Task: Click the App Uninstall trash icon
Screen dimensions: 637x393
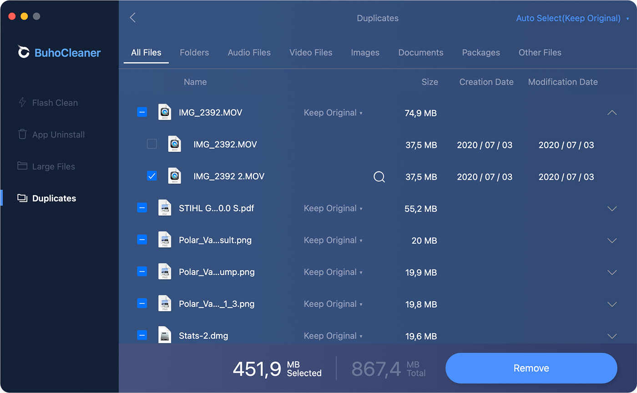Action: [x=22, y=134]
